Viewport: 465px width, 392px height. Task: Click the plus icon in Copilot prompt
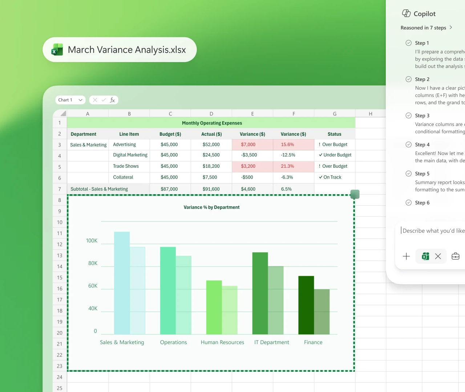click(x=406, y=256)
